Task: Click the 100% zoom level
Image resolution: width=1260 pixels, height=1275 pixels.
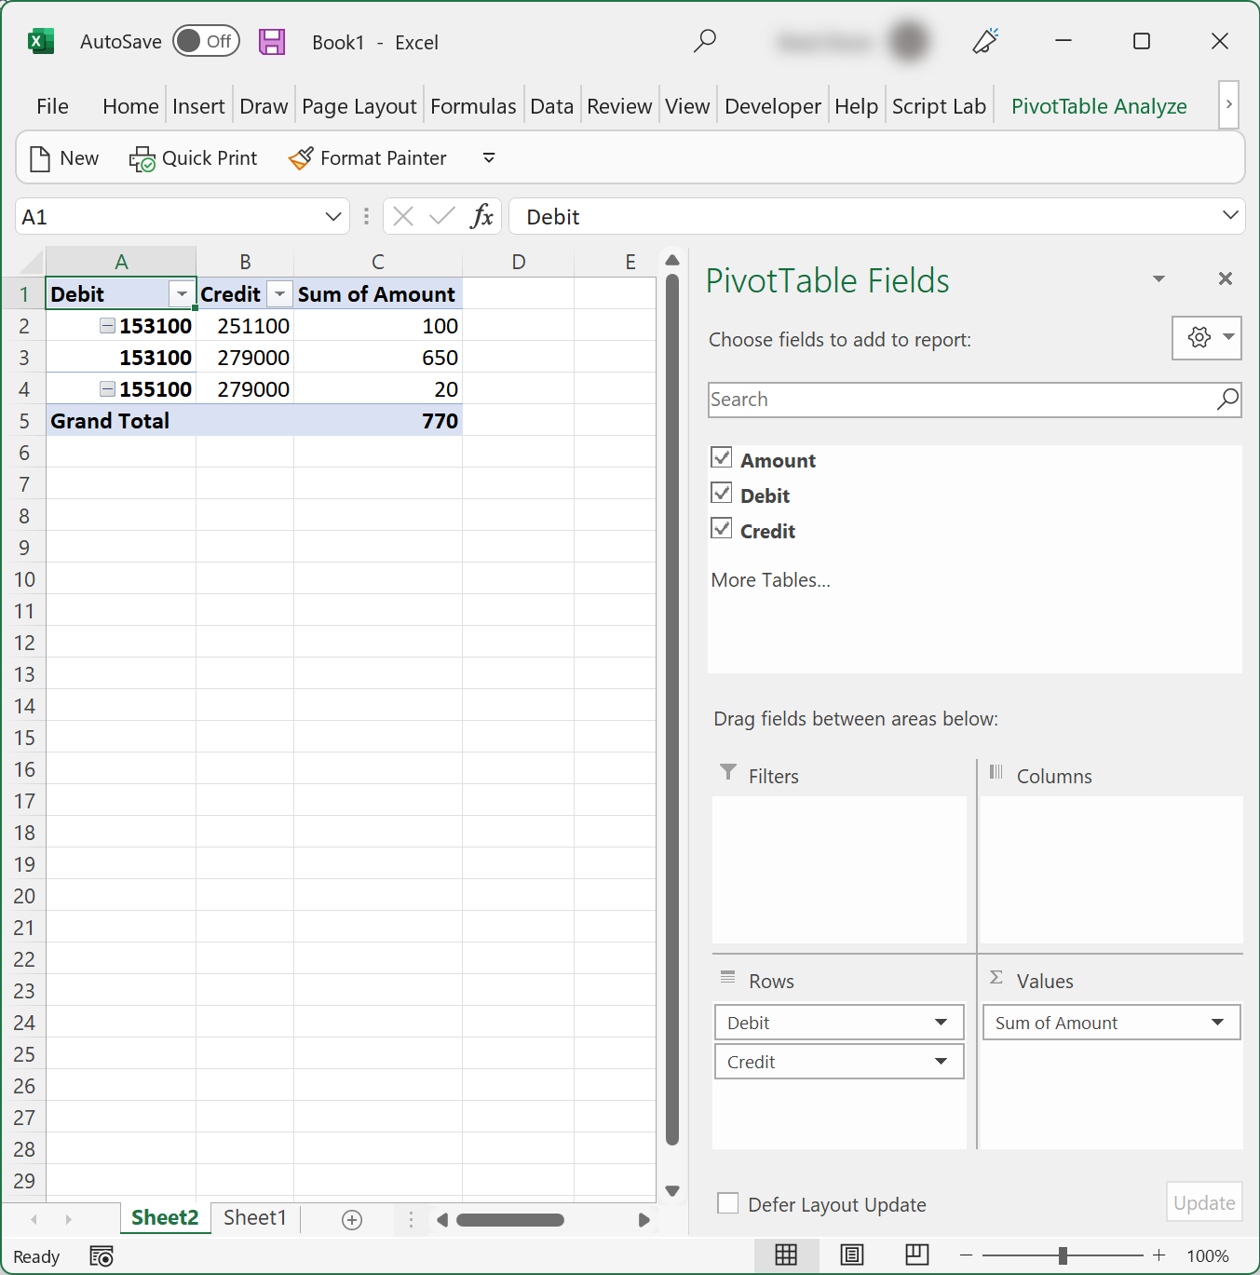Action: [x=1208, y=1255]
